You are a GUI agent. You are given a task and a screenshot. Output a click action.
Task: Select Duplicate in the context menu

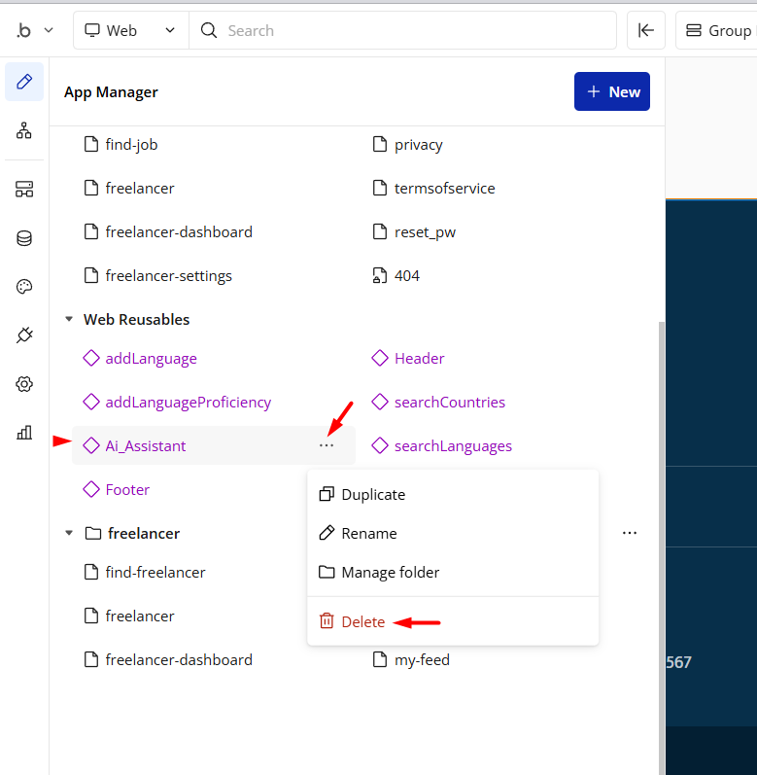(372, 494)
